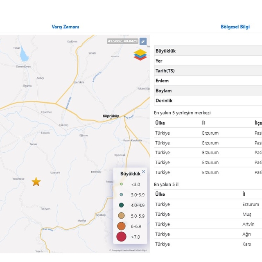Click the <3.0 magnitude legend circle
262x262 pixels.
click(121, 184)
